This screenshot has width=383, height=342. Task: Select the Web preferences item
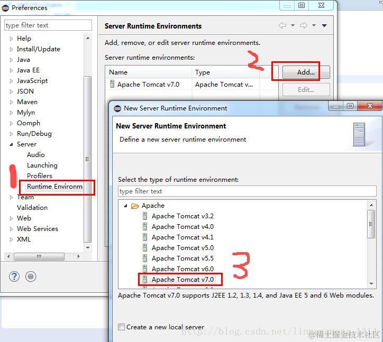click(24, 218)
